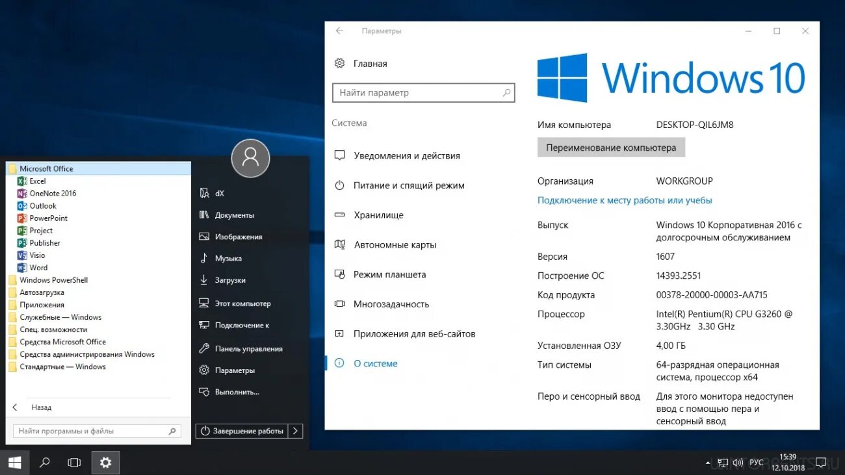Viewport: 845px width, 475px height.
Task: Select product code 00378-20000-00003-AA715
Action: (712, 295)
